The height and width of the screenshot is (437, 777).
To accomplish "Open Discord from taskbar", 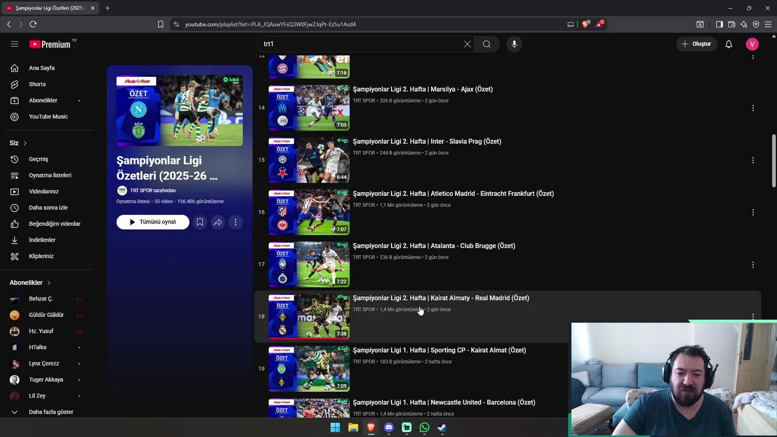I will [x=388, y=428].
